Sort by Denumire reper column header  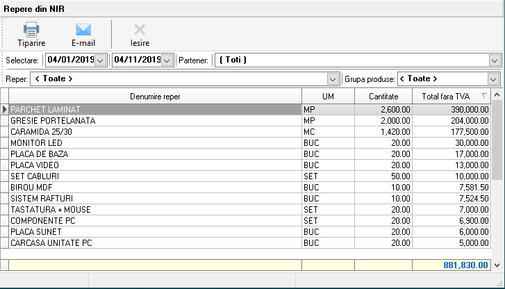[x=155, y=96]
